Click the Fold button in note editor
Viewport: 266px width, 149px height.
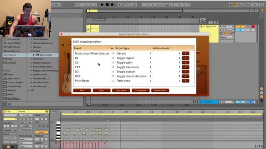coord(54,111)
